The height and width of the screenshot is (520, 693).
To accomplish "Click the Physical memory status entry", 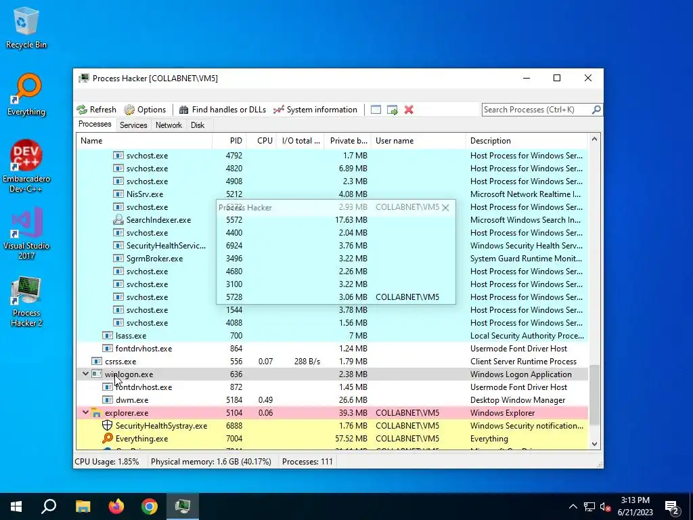I will tap(211, 462).
